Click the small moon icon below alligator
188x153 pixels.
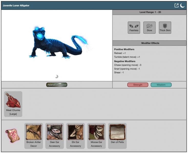click(x=57, y=76)
